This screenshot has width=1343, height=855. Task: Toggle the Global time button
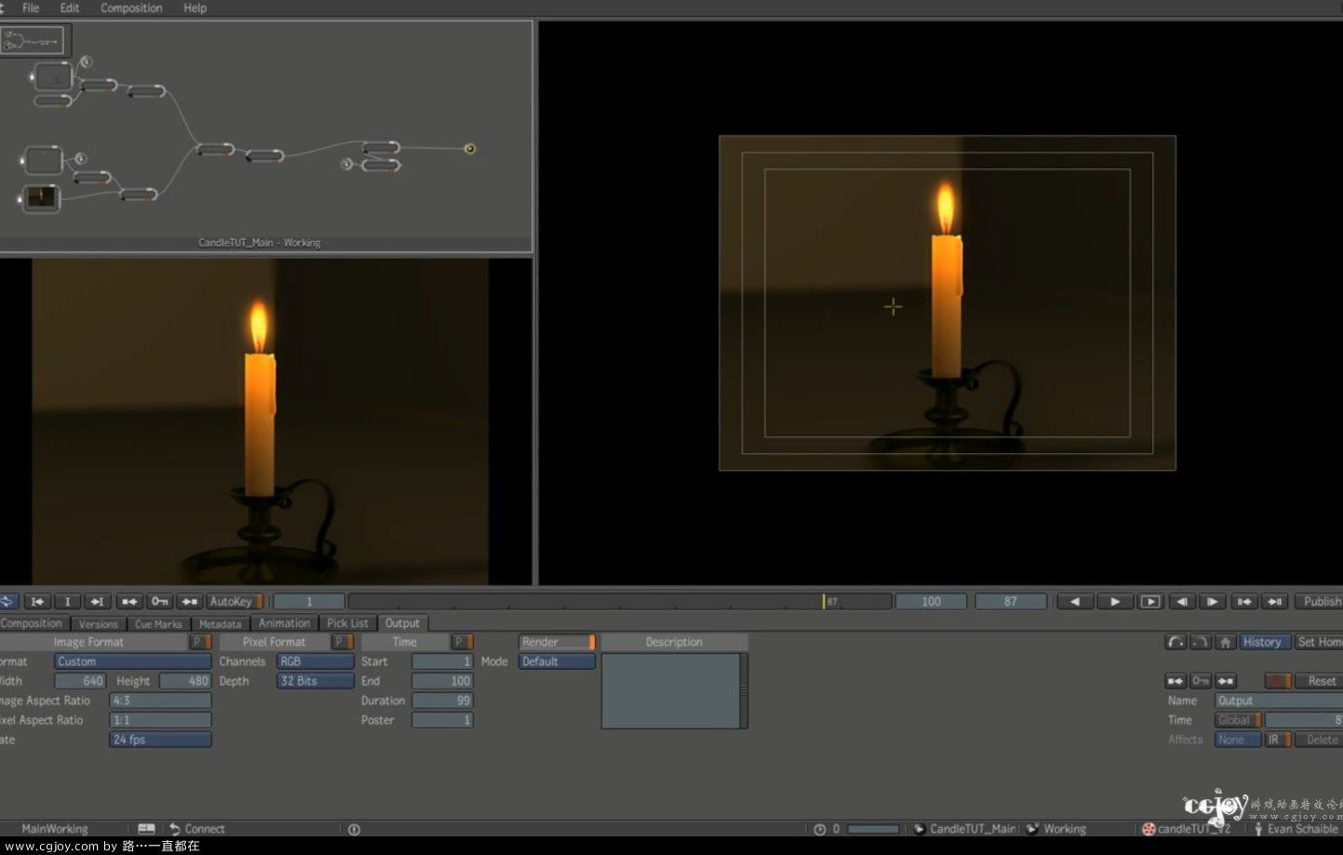(x=1238, y=720)
